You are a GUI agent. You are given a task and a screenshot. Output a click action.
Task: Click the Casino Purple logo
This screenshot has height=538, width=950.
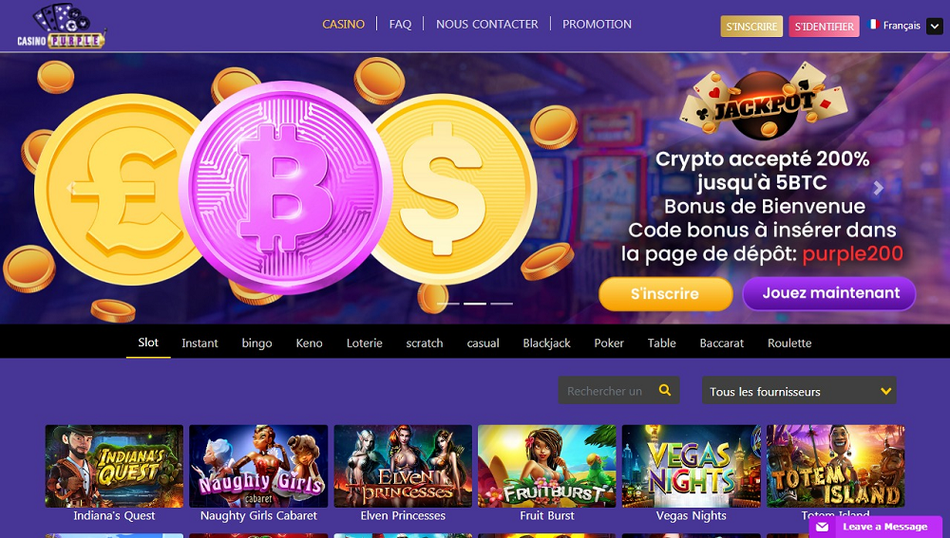tap(61, 26)
